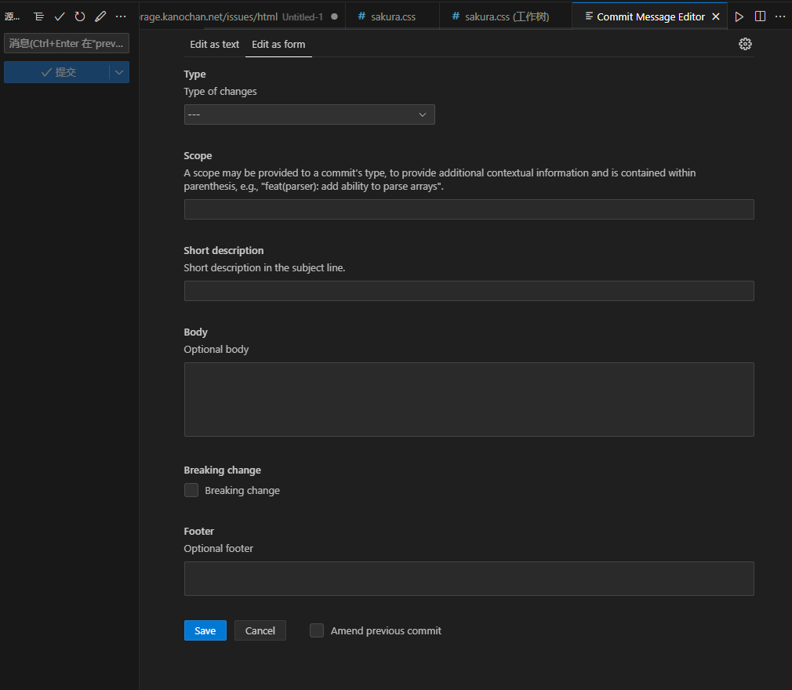The width and height of the screenshot is (792, 690).
Task: Open source control more actions ellipsis
Action: [x=121, y=16]
